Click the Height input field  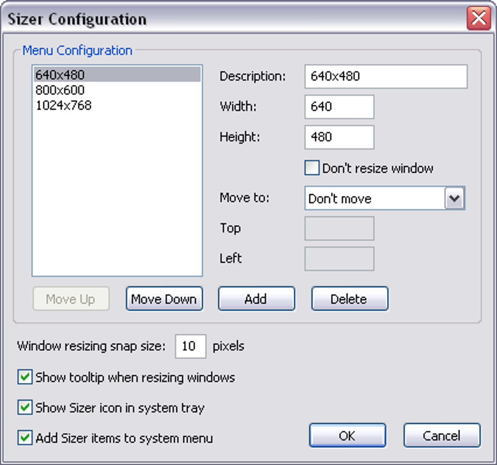(339, 137)
